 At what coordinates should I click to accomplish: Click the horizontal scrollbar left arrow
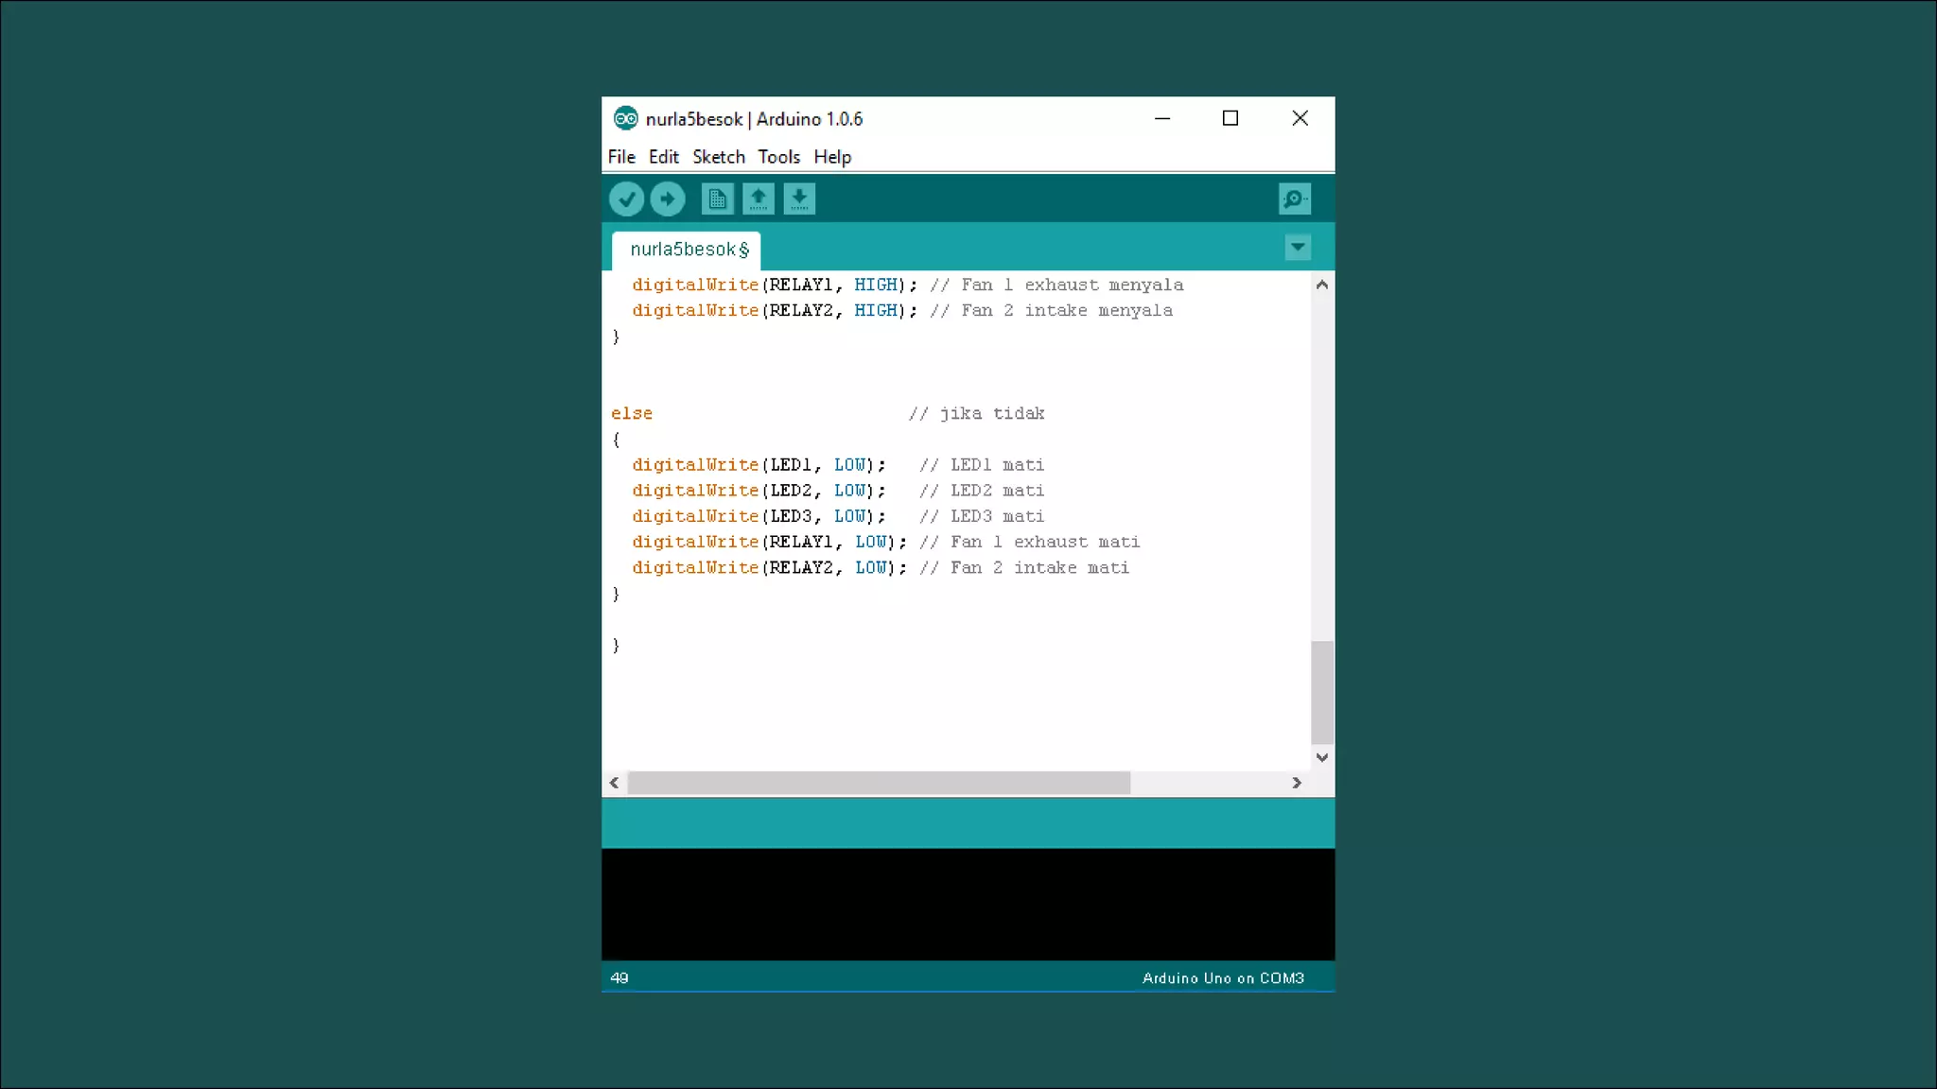point(615,783)
